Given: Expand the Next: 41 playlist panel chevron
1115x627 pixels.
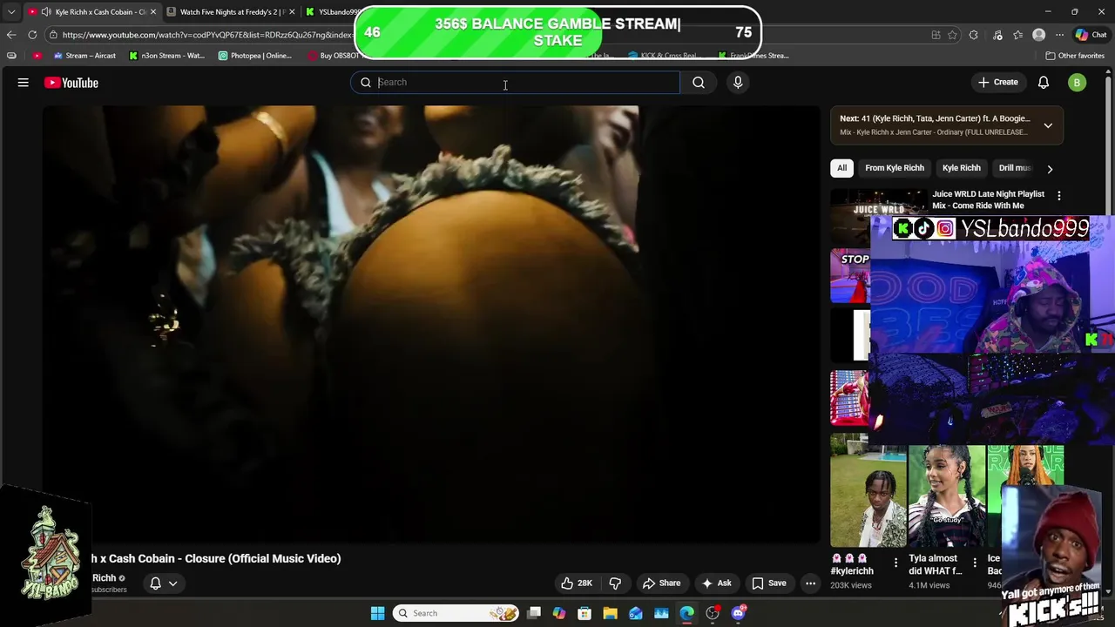Looking at the screenshot, I should click(1048, 125).
